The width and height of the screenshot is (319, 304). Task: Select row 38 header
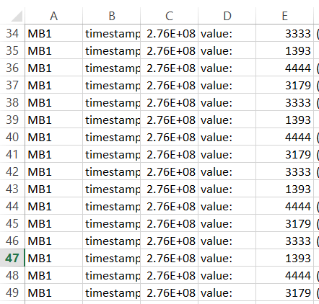[x=12, y=102]
